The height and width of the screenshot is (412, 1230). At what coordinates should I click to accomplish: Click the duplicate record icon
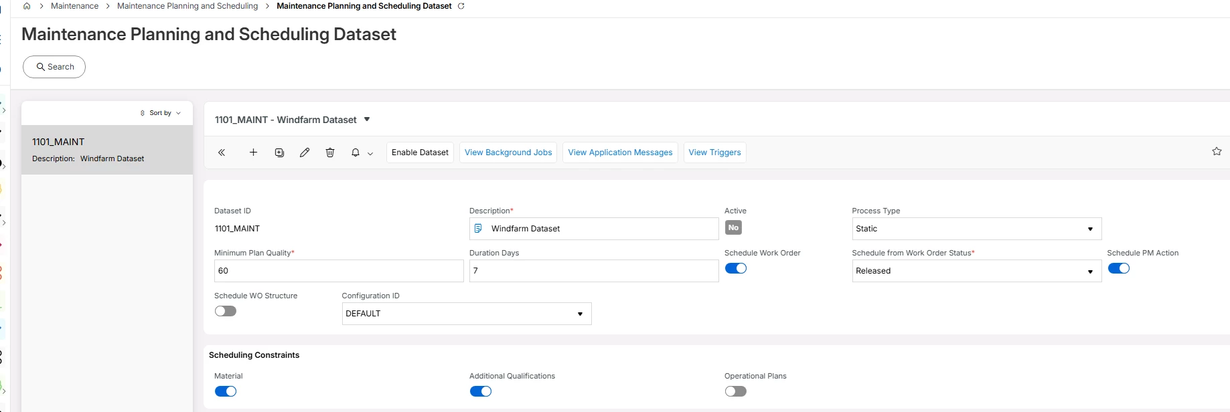(279, 152)
